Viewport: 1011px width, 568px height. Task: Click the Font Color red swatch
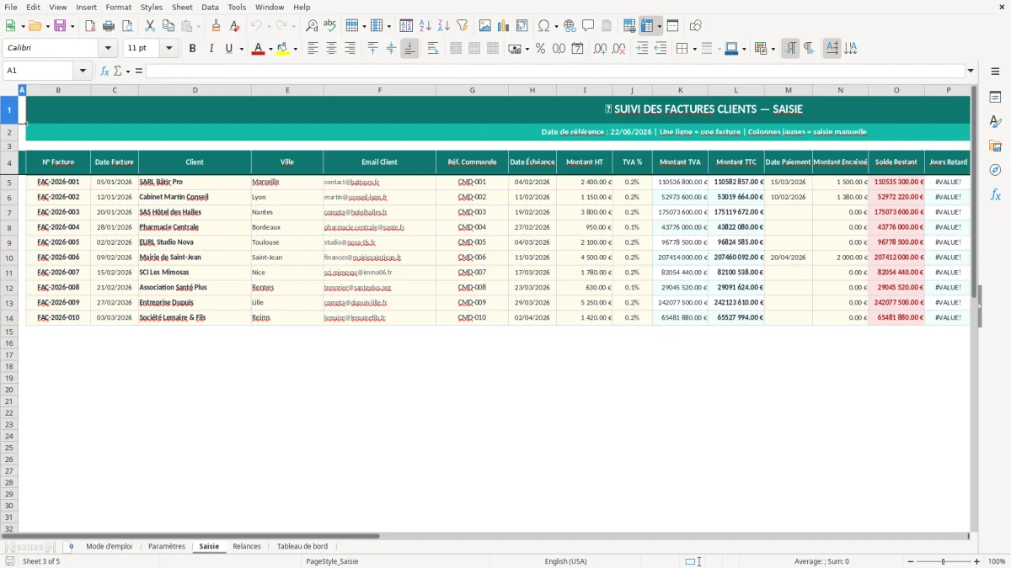click(x=258, y=49)
